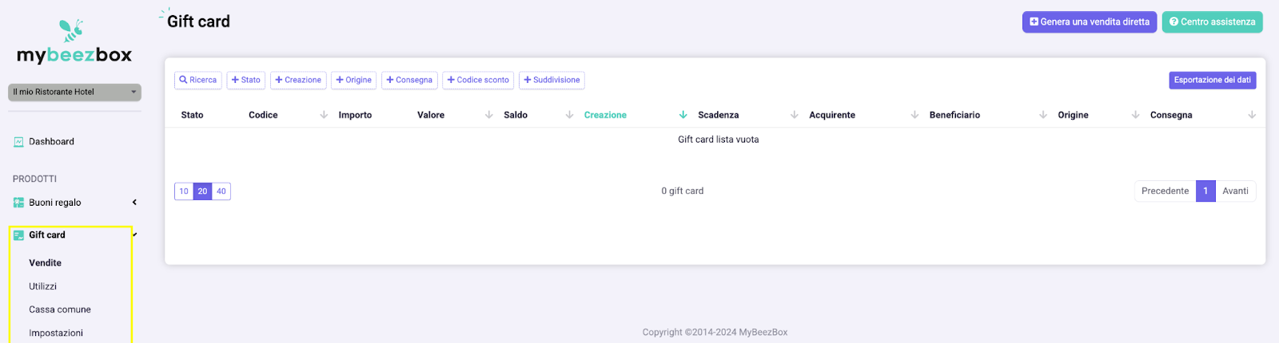
Task: Click Genera una vendita diretta button
Action: pyautogui.click(x=1090, y=22)
